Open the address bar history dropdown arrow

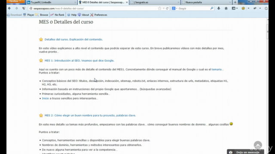(x=164, y=9)
